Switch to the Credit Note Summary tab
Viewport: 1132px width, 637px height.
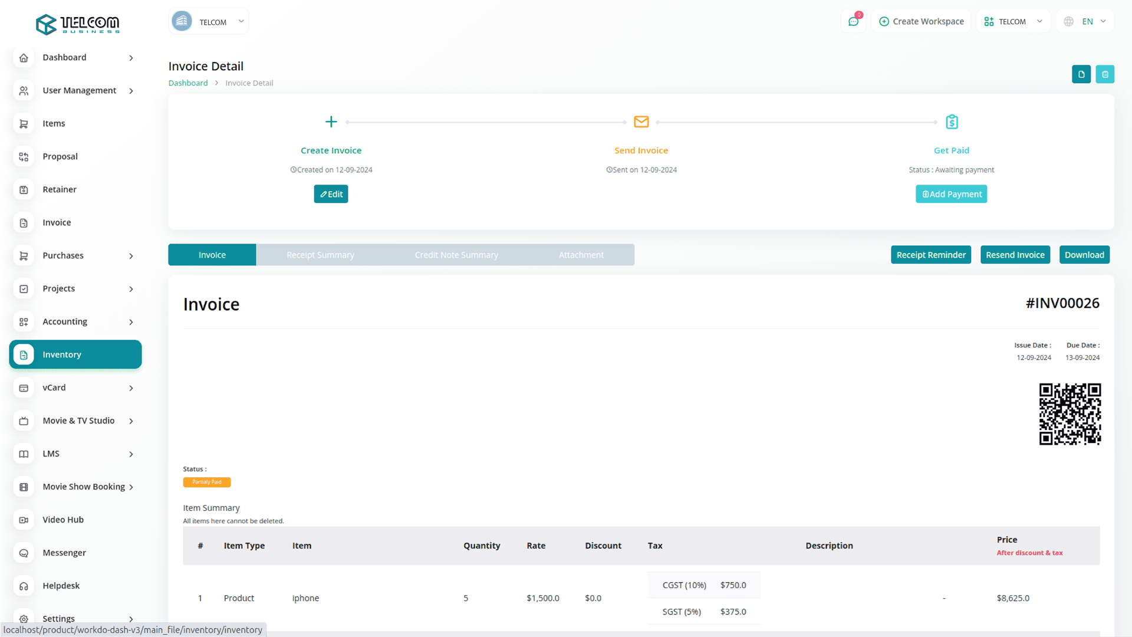coord(456,255)
